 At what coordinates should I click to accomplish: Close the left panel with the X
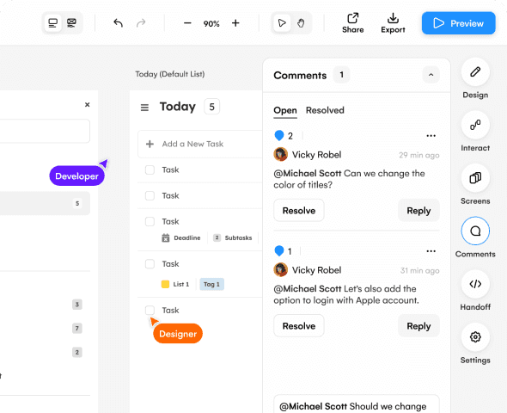(x=88, y=105)
